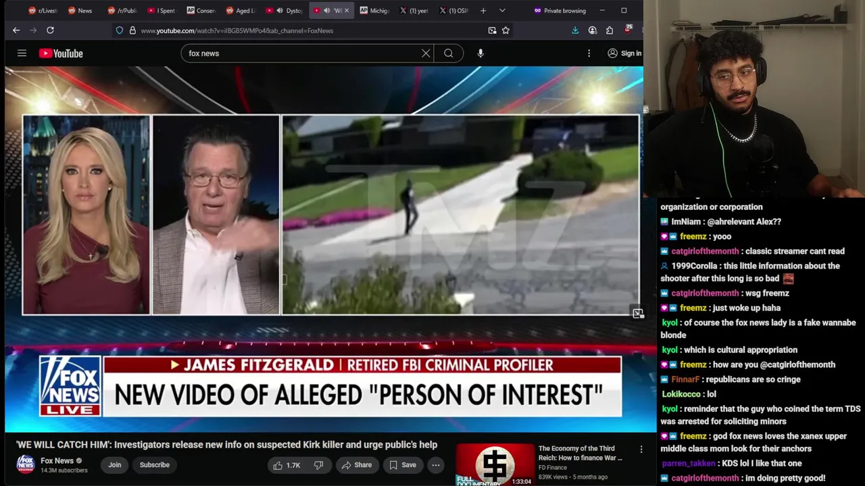
Task: Like the video with thumbs up
Action: tap(286, 465)
